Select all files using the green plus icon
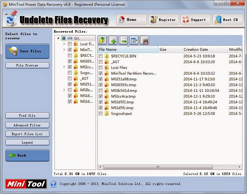Screen dimensions: 247x194 [112, 40]
